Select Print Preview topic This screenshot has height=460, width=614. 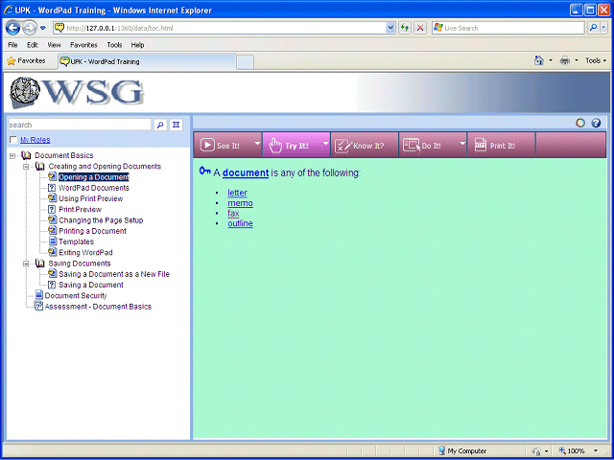[80, 209]
